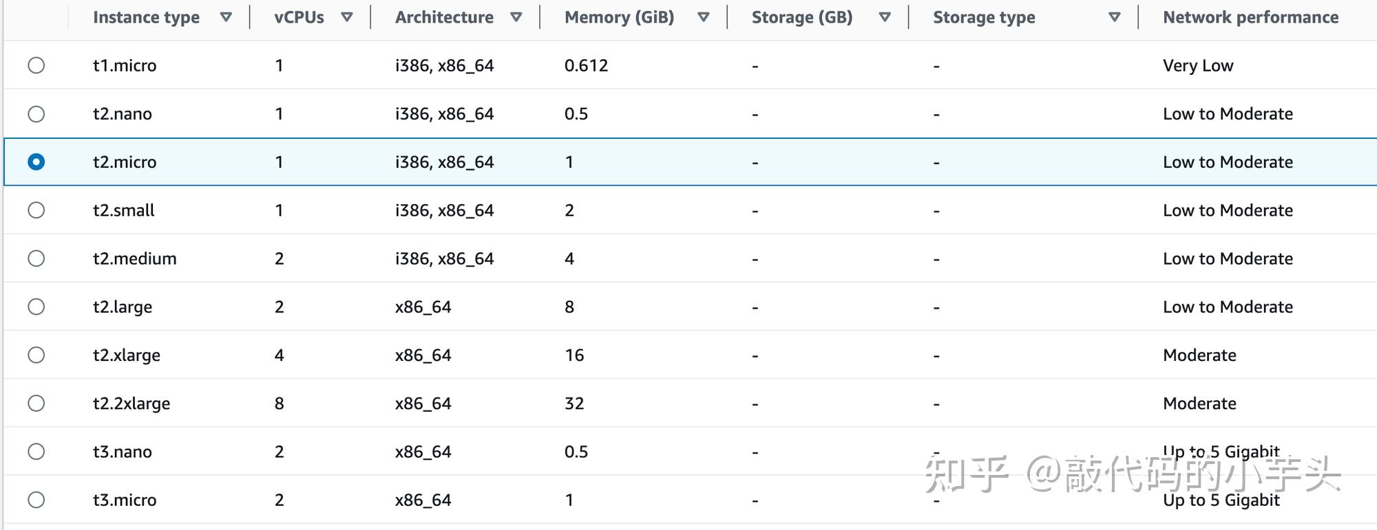This screenshot has width=1377, height=530.
Task: Select the t2.small radio option
Action: (x=36, y=210)
